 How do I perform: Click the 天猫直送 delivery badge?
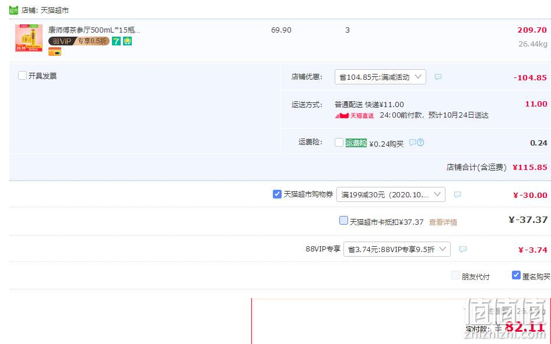coord(355,115)
